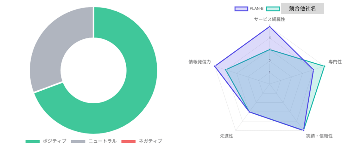The height and width of the screenshot is (149, 360).
Task: Click the green ポジティブ legend swatch
Action: pyautogui.click(x=33, y=141)
